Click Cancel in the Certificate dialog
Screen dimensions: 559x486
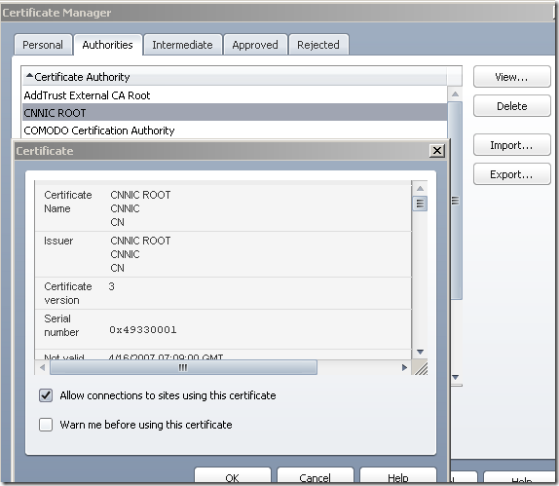tap(316, 475)
